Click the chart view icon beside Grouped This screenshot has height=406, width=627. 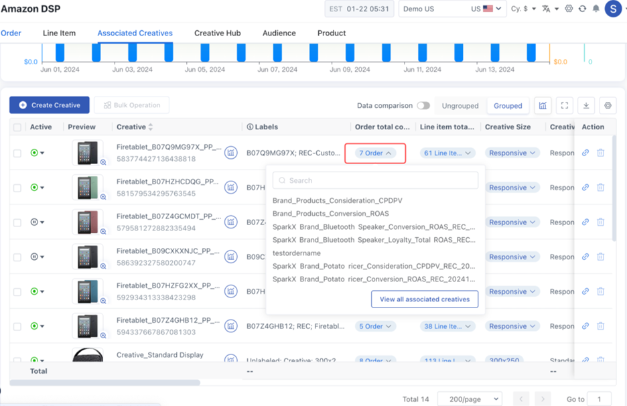543,105
